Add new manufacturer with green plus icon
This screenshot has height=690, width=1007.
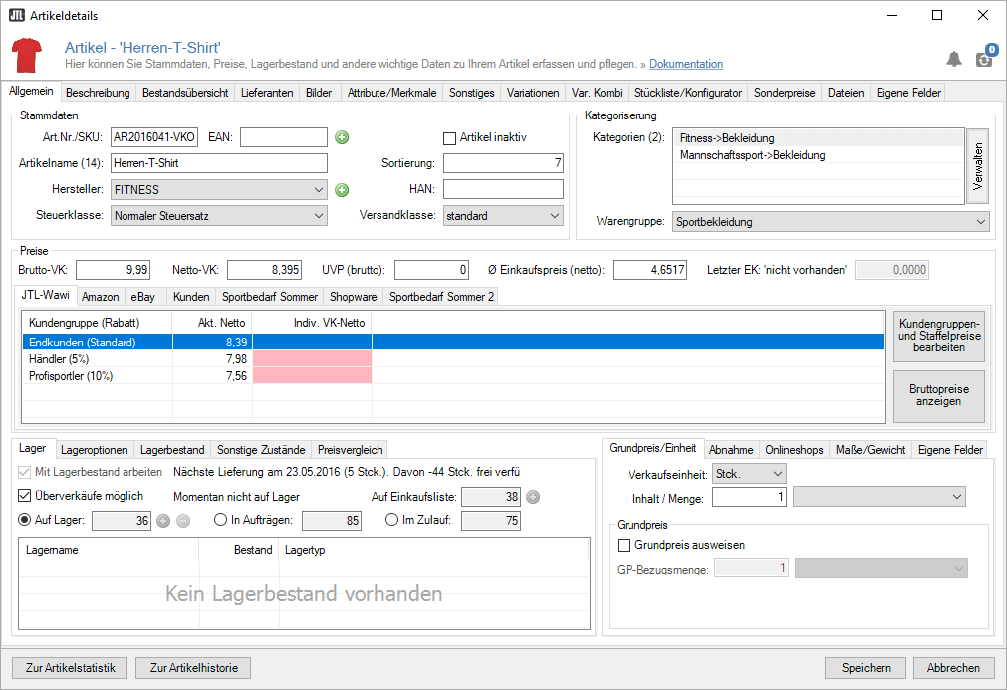(342, 190)
